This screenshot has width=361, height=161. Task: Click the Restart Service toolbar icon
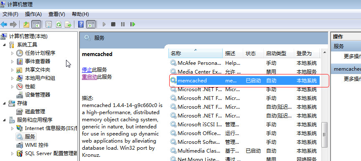pos(132,24)
